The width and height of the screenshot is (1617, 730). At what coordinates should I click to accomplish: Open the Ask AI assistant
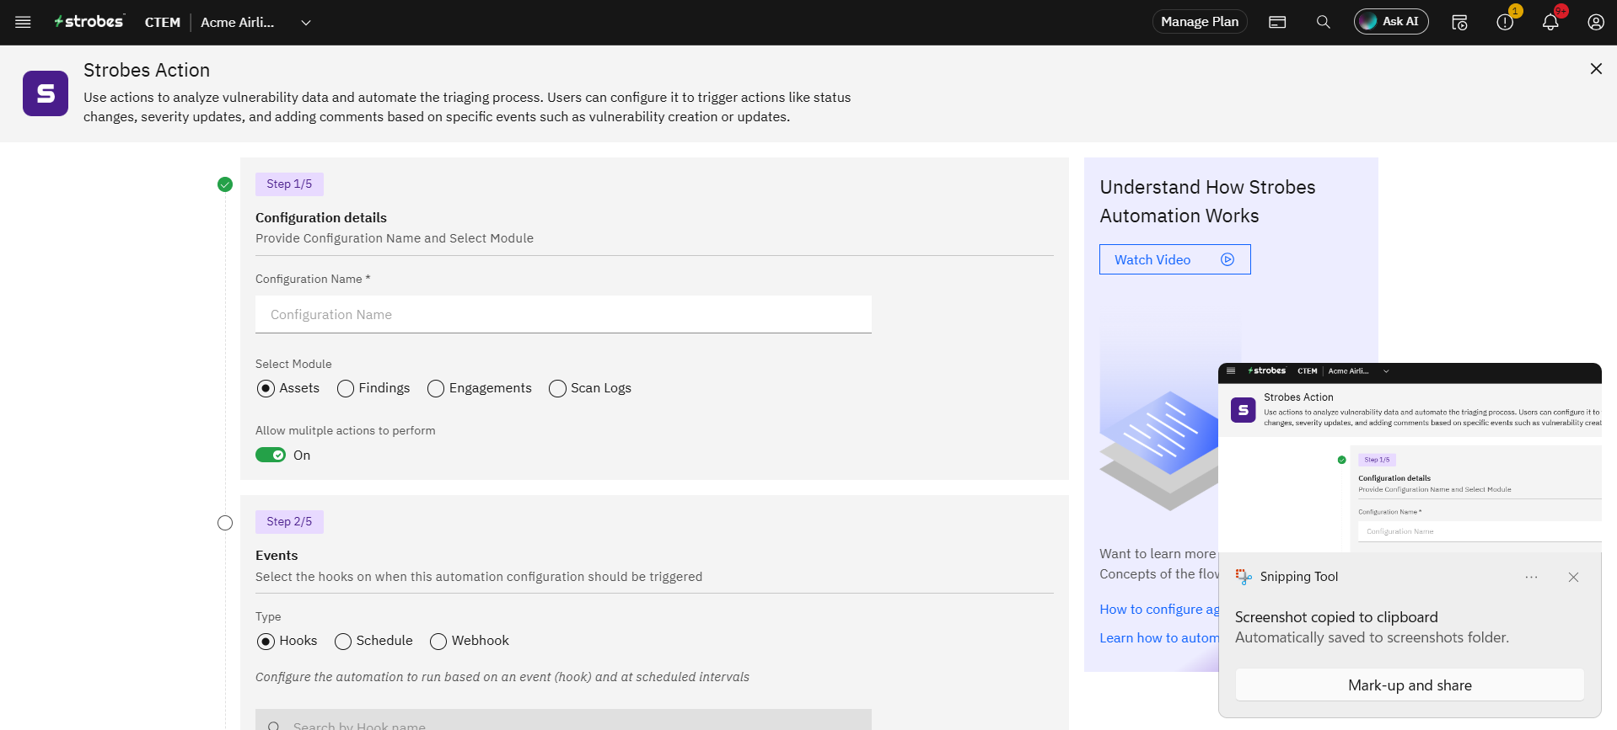[1391, 22]
